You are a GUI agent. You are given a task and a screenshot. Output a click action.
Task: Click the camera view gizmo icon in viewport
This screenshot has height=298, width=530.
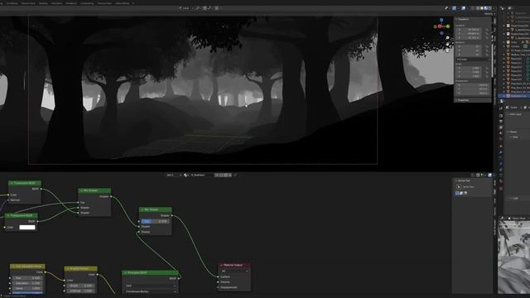tap(447, 50)
